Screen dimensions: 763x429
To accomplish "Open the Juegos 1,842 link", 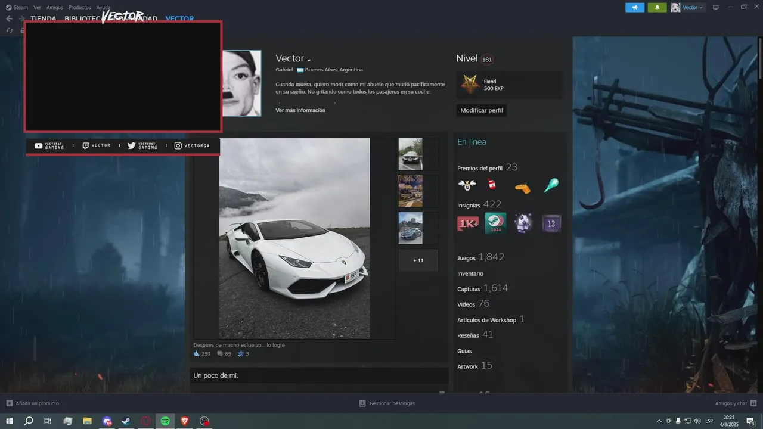I will [x=481, y=257].
